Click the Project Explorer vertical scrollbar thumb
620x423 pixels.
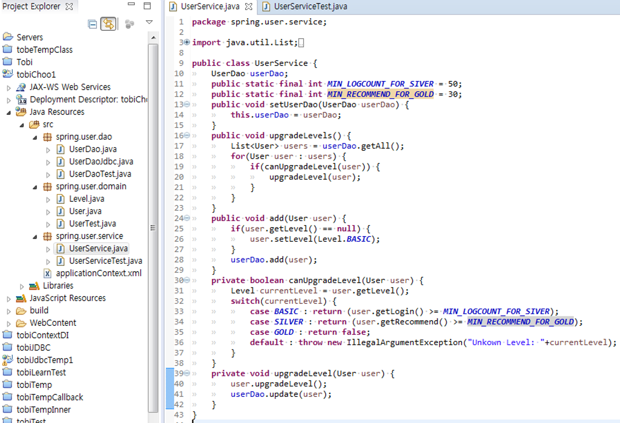point(153,227)
